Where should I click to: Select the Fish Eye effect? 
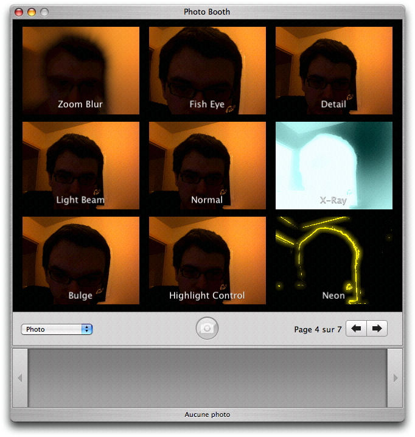[x=207, y=71]
